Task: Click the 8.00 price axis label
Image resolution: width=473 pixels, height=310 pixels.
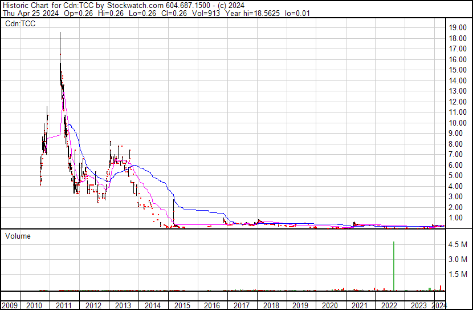Action: point(455,144)
